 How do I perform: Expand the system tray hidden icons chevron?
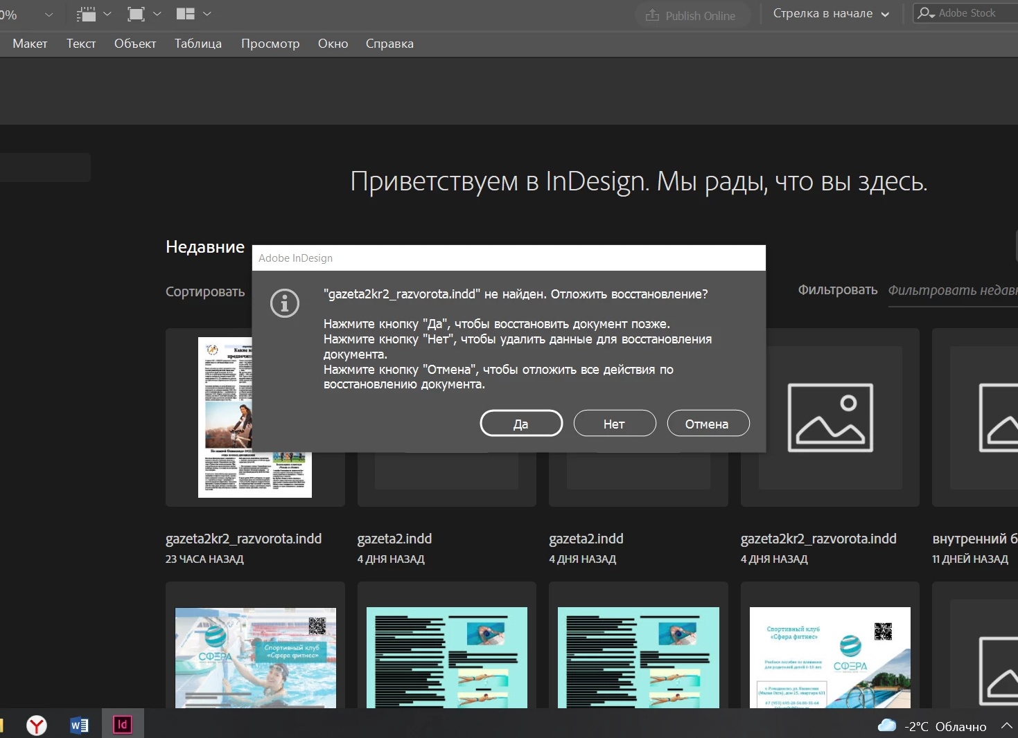pyautogui.click(x=1006, y=726)
